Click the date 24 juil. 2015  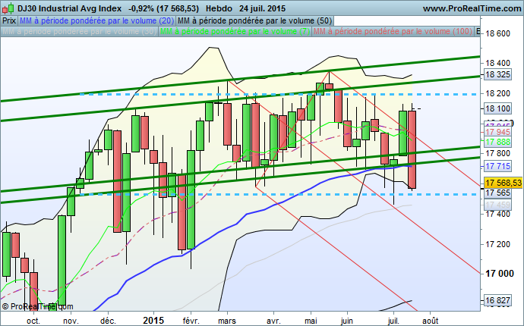pos(262,8)
